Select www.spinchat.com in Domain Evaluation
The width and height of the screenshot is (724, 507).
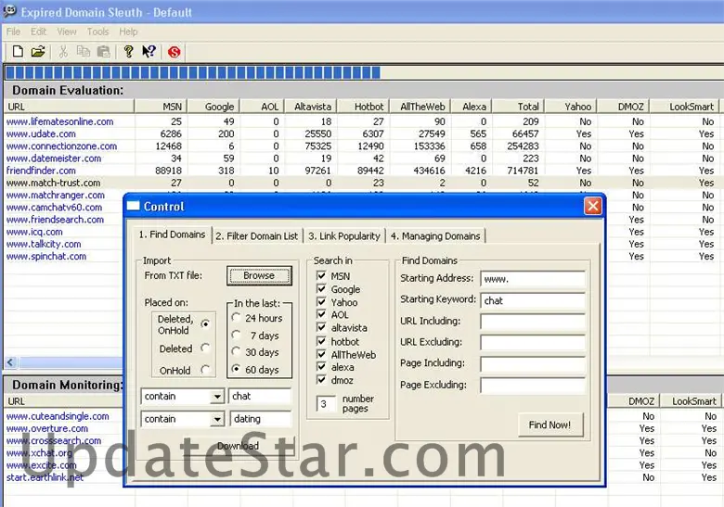(46, 256)
